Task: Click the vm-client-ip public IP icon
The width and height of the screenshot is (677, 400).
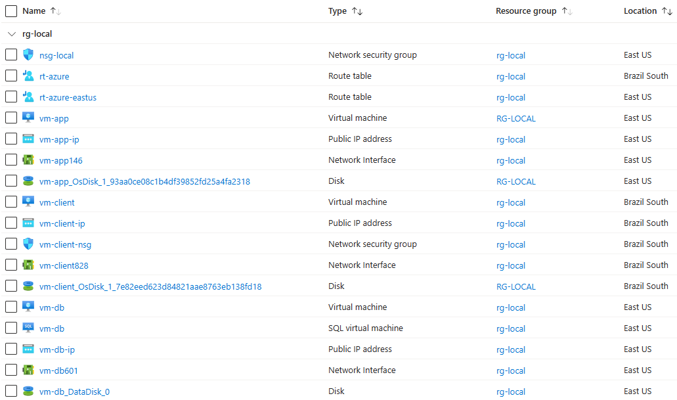Action: click(28, 223)
